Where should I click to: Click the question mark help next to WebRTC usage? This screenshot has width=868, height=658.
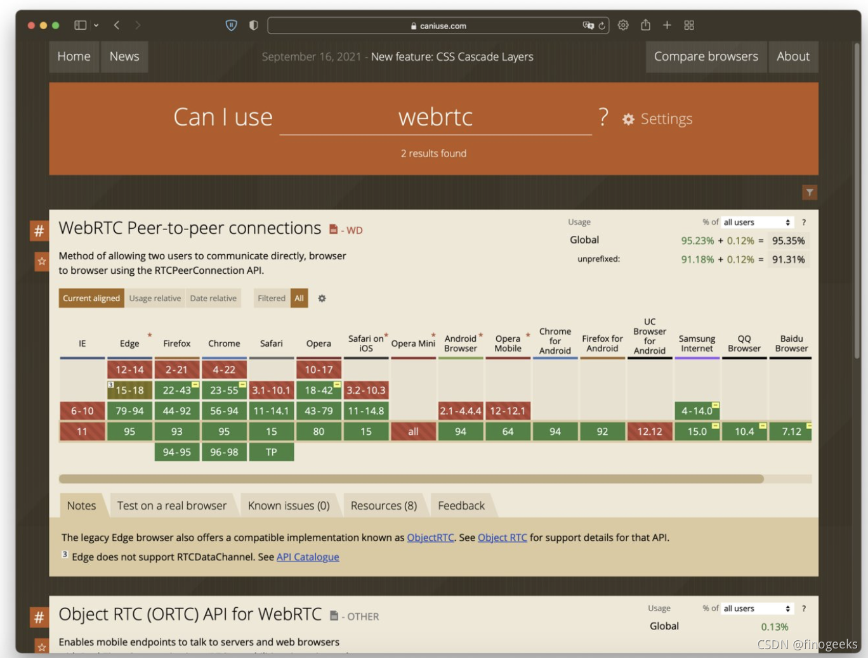804,223
